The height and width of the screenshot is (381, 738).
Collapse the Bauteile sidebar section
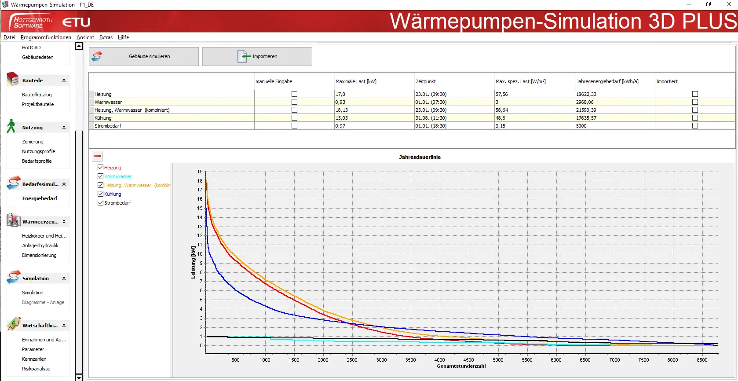(64, 81)
